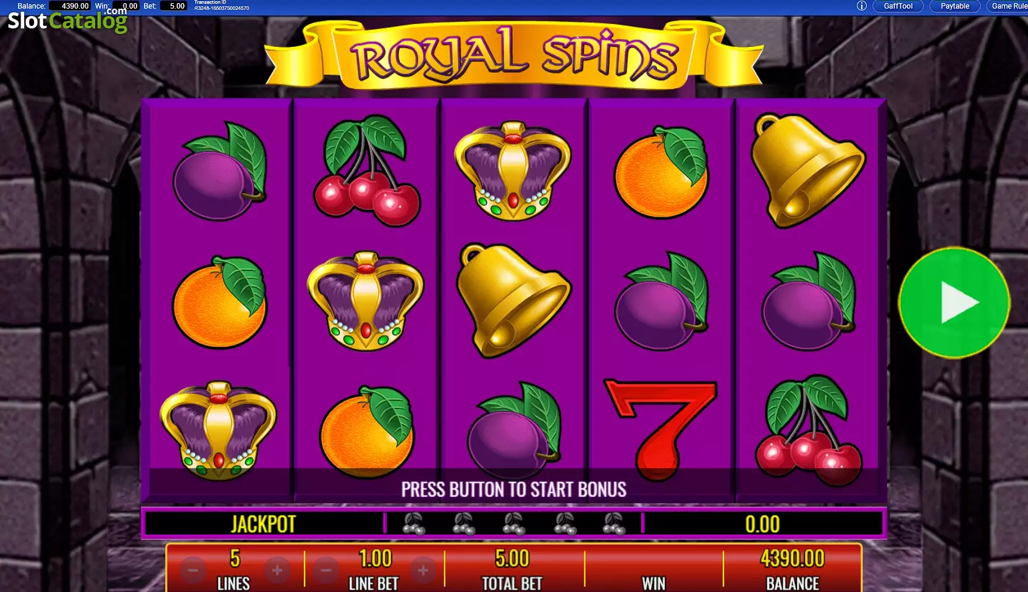The height and width of the screenshot is (592, 1028).
Task: Click the first jackpot cherry indicator
Action: tap(413, 524)
